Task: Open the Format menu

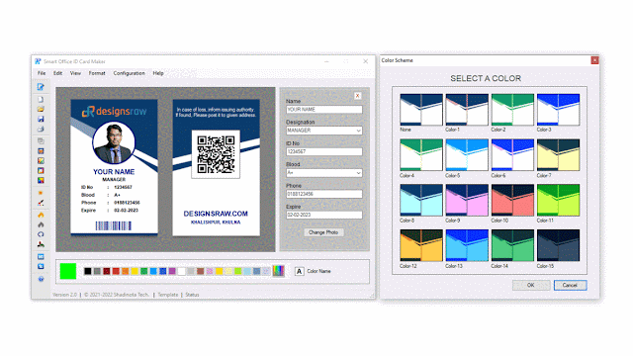Action: 97,73
